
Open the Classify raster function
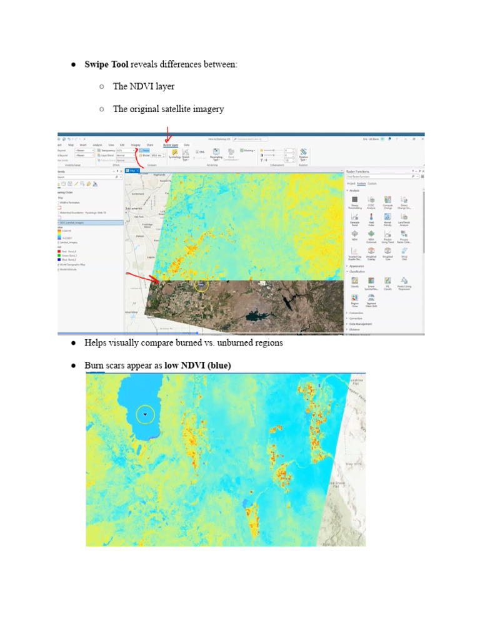point(355,283)
